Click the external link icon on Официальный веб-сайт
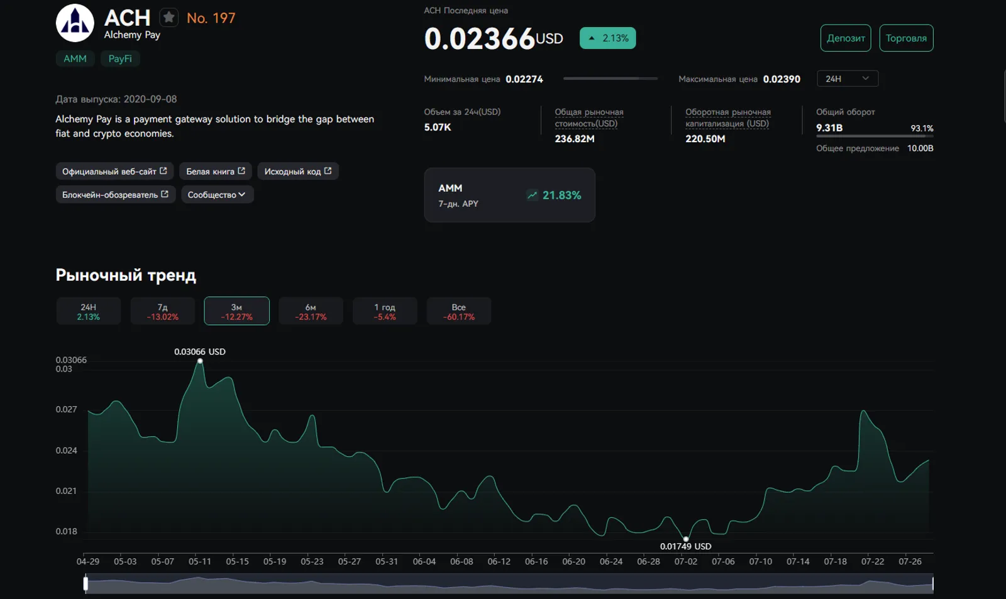The image size is (1006, 599). (163, 170)
